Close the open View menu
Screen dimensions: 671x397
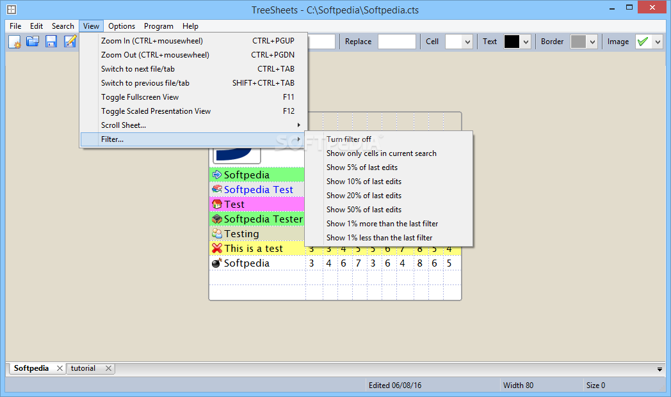click(91, 26)
